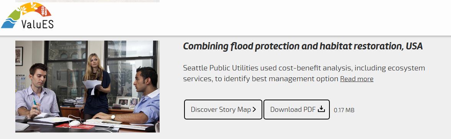Click the blue wave shape of the logo
451x139 pixels.
pyautogui.click(x=9, y=23)
